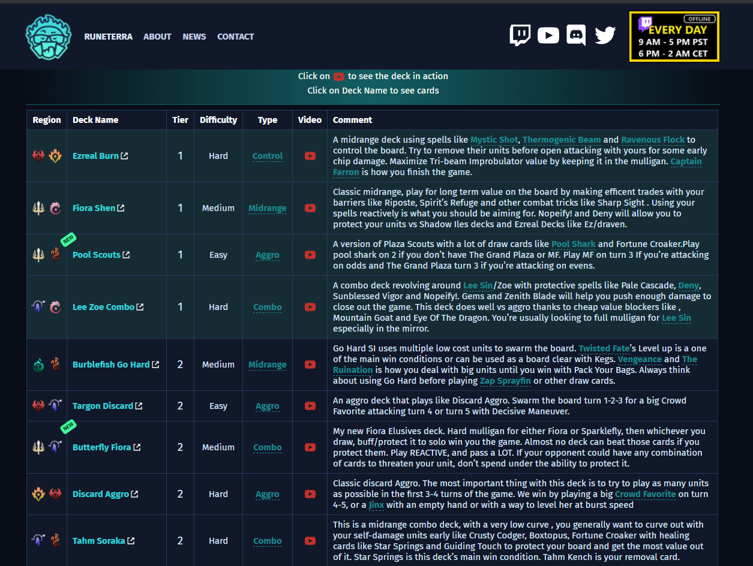Click the external link icon beside Targon Discard
This screenshot has height=566, width=753.
click(139, 406)
